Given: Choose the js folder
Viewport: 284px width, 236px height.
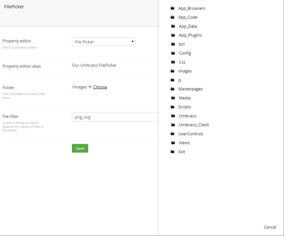Looking at the screenshot, I should [180, 80].
